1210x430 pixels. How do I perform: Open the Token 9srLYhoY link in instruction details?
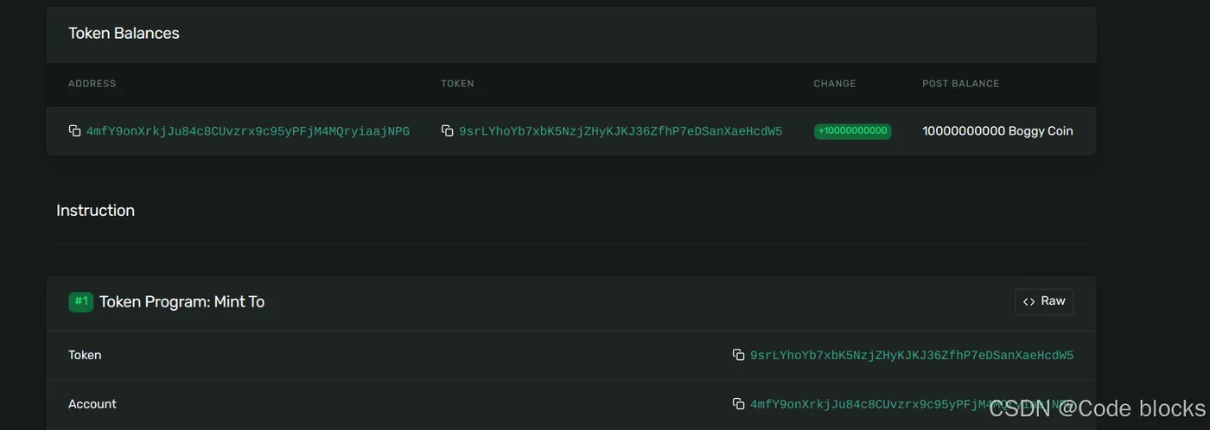[x=912, y=355]
